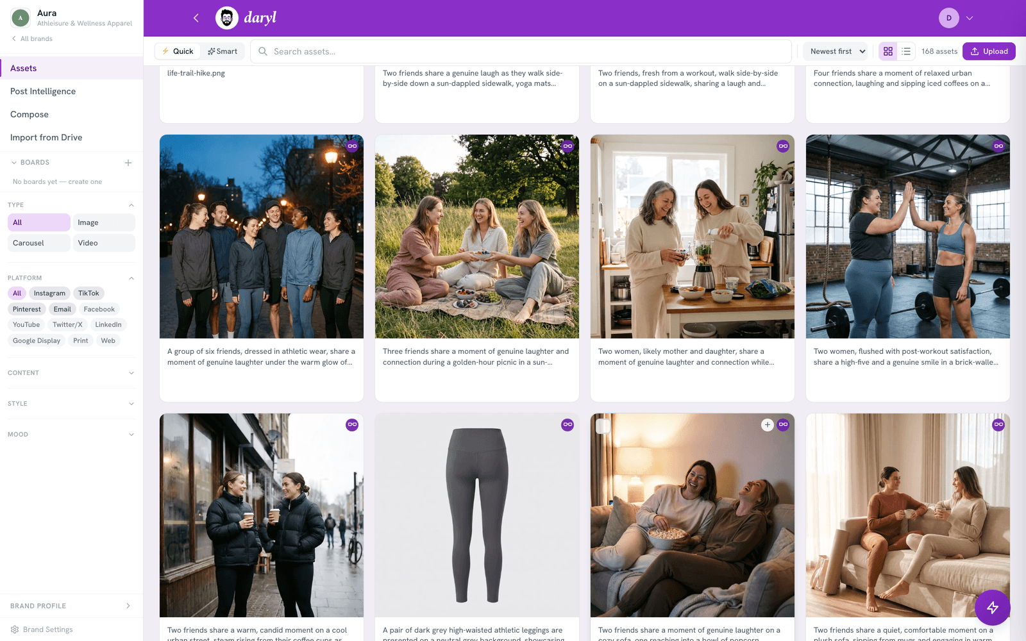1026x641 pixels.
Task: Switch to list view layout
Action: pyautogui.click(x=906, y=51)
